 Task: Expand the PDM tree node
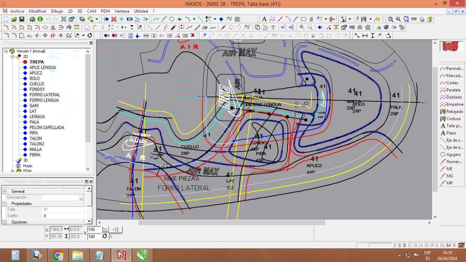click(12, 171)
